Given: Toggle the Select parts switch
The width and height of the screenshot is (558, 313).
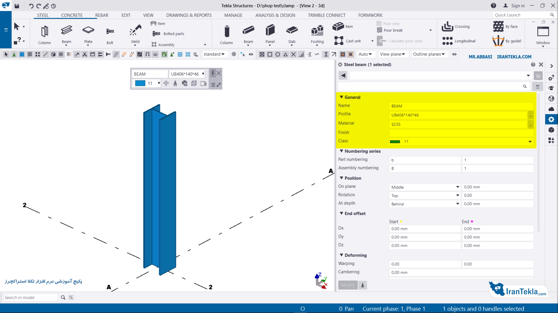Looking at the screenshot, I should point(22,54).
